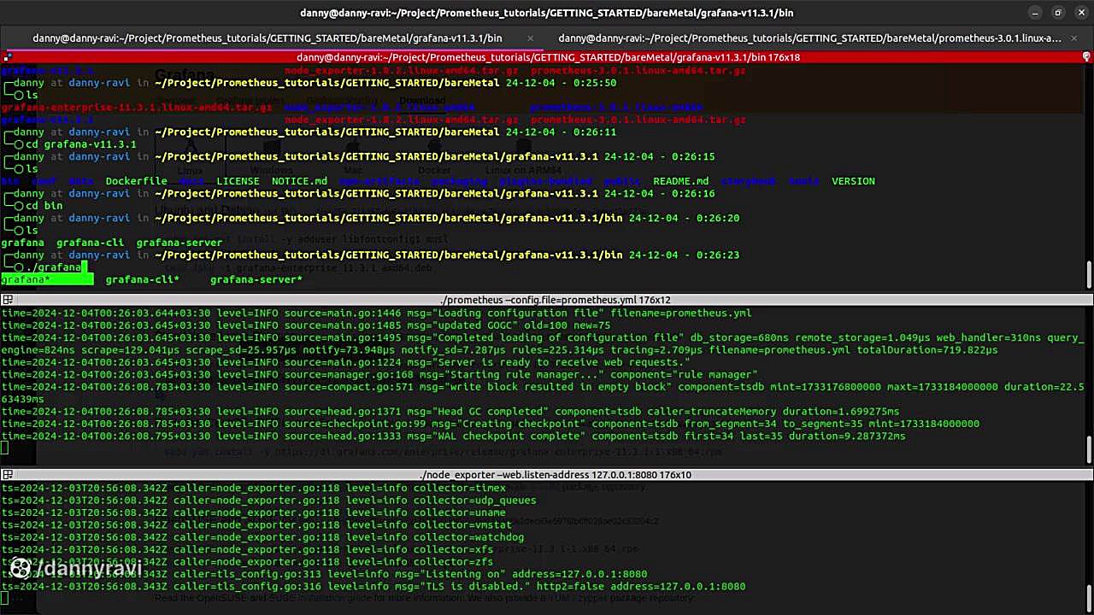Click the 'cd grafana-v11.3.1' command line
The image size is (1094, 615).
pos(80,144)
